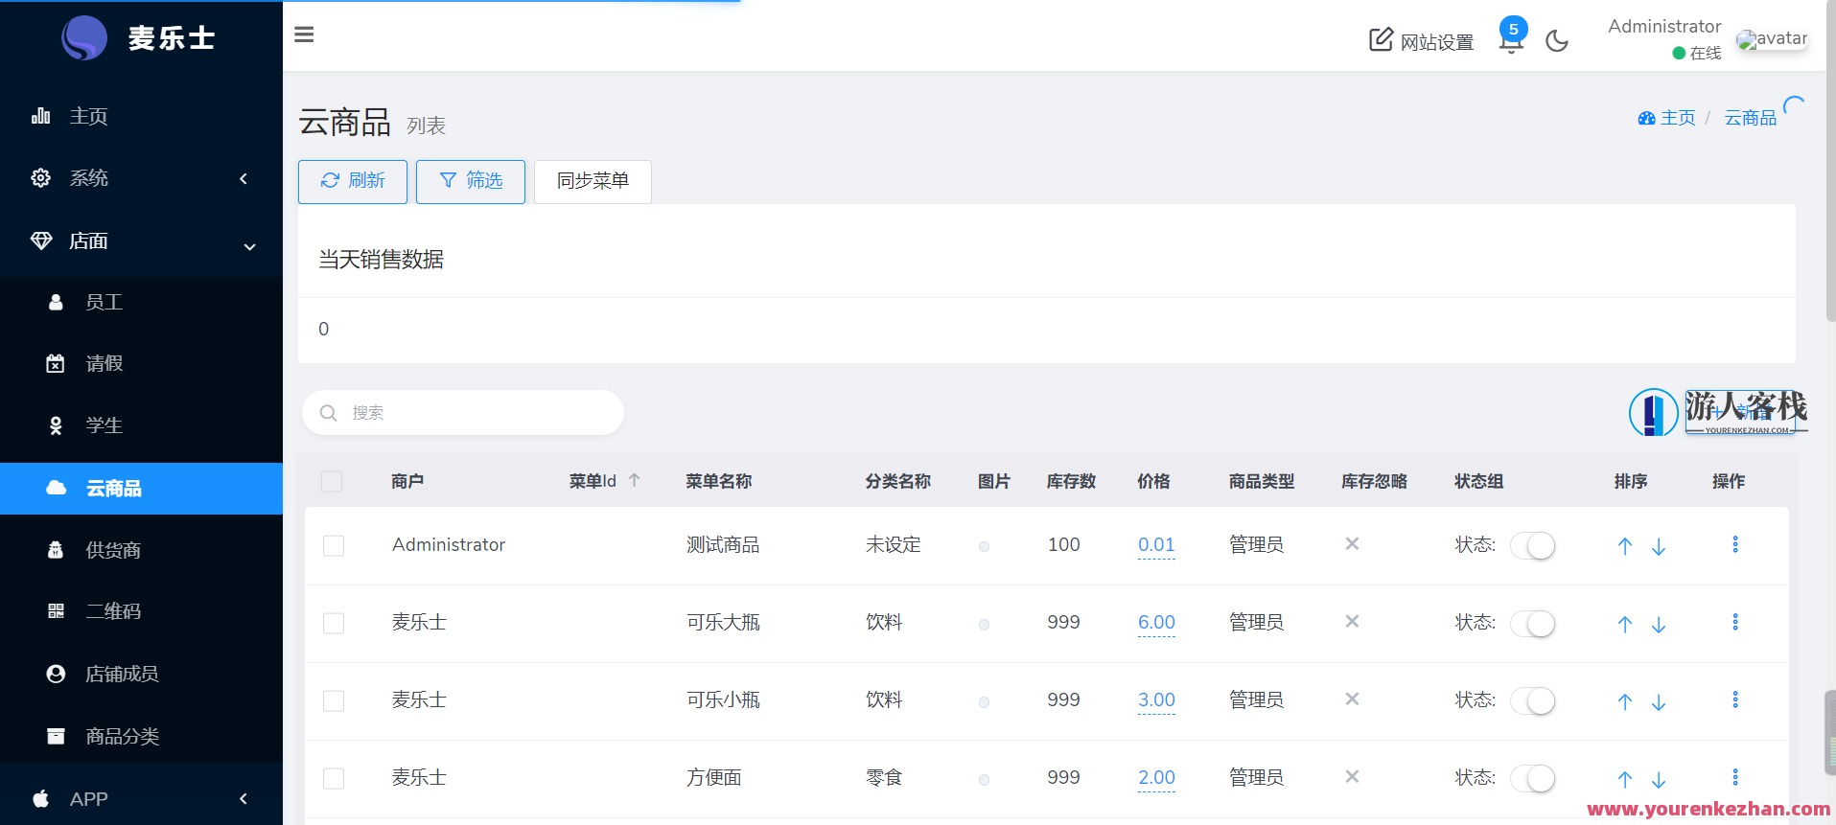Open 学生 in the sidebar
The height and width of the screenshot is (825, 1836).
141,425
